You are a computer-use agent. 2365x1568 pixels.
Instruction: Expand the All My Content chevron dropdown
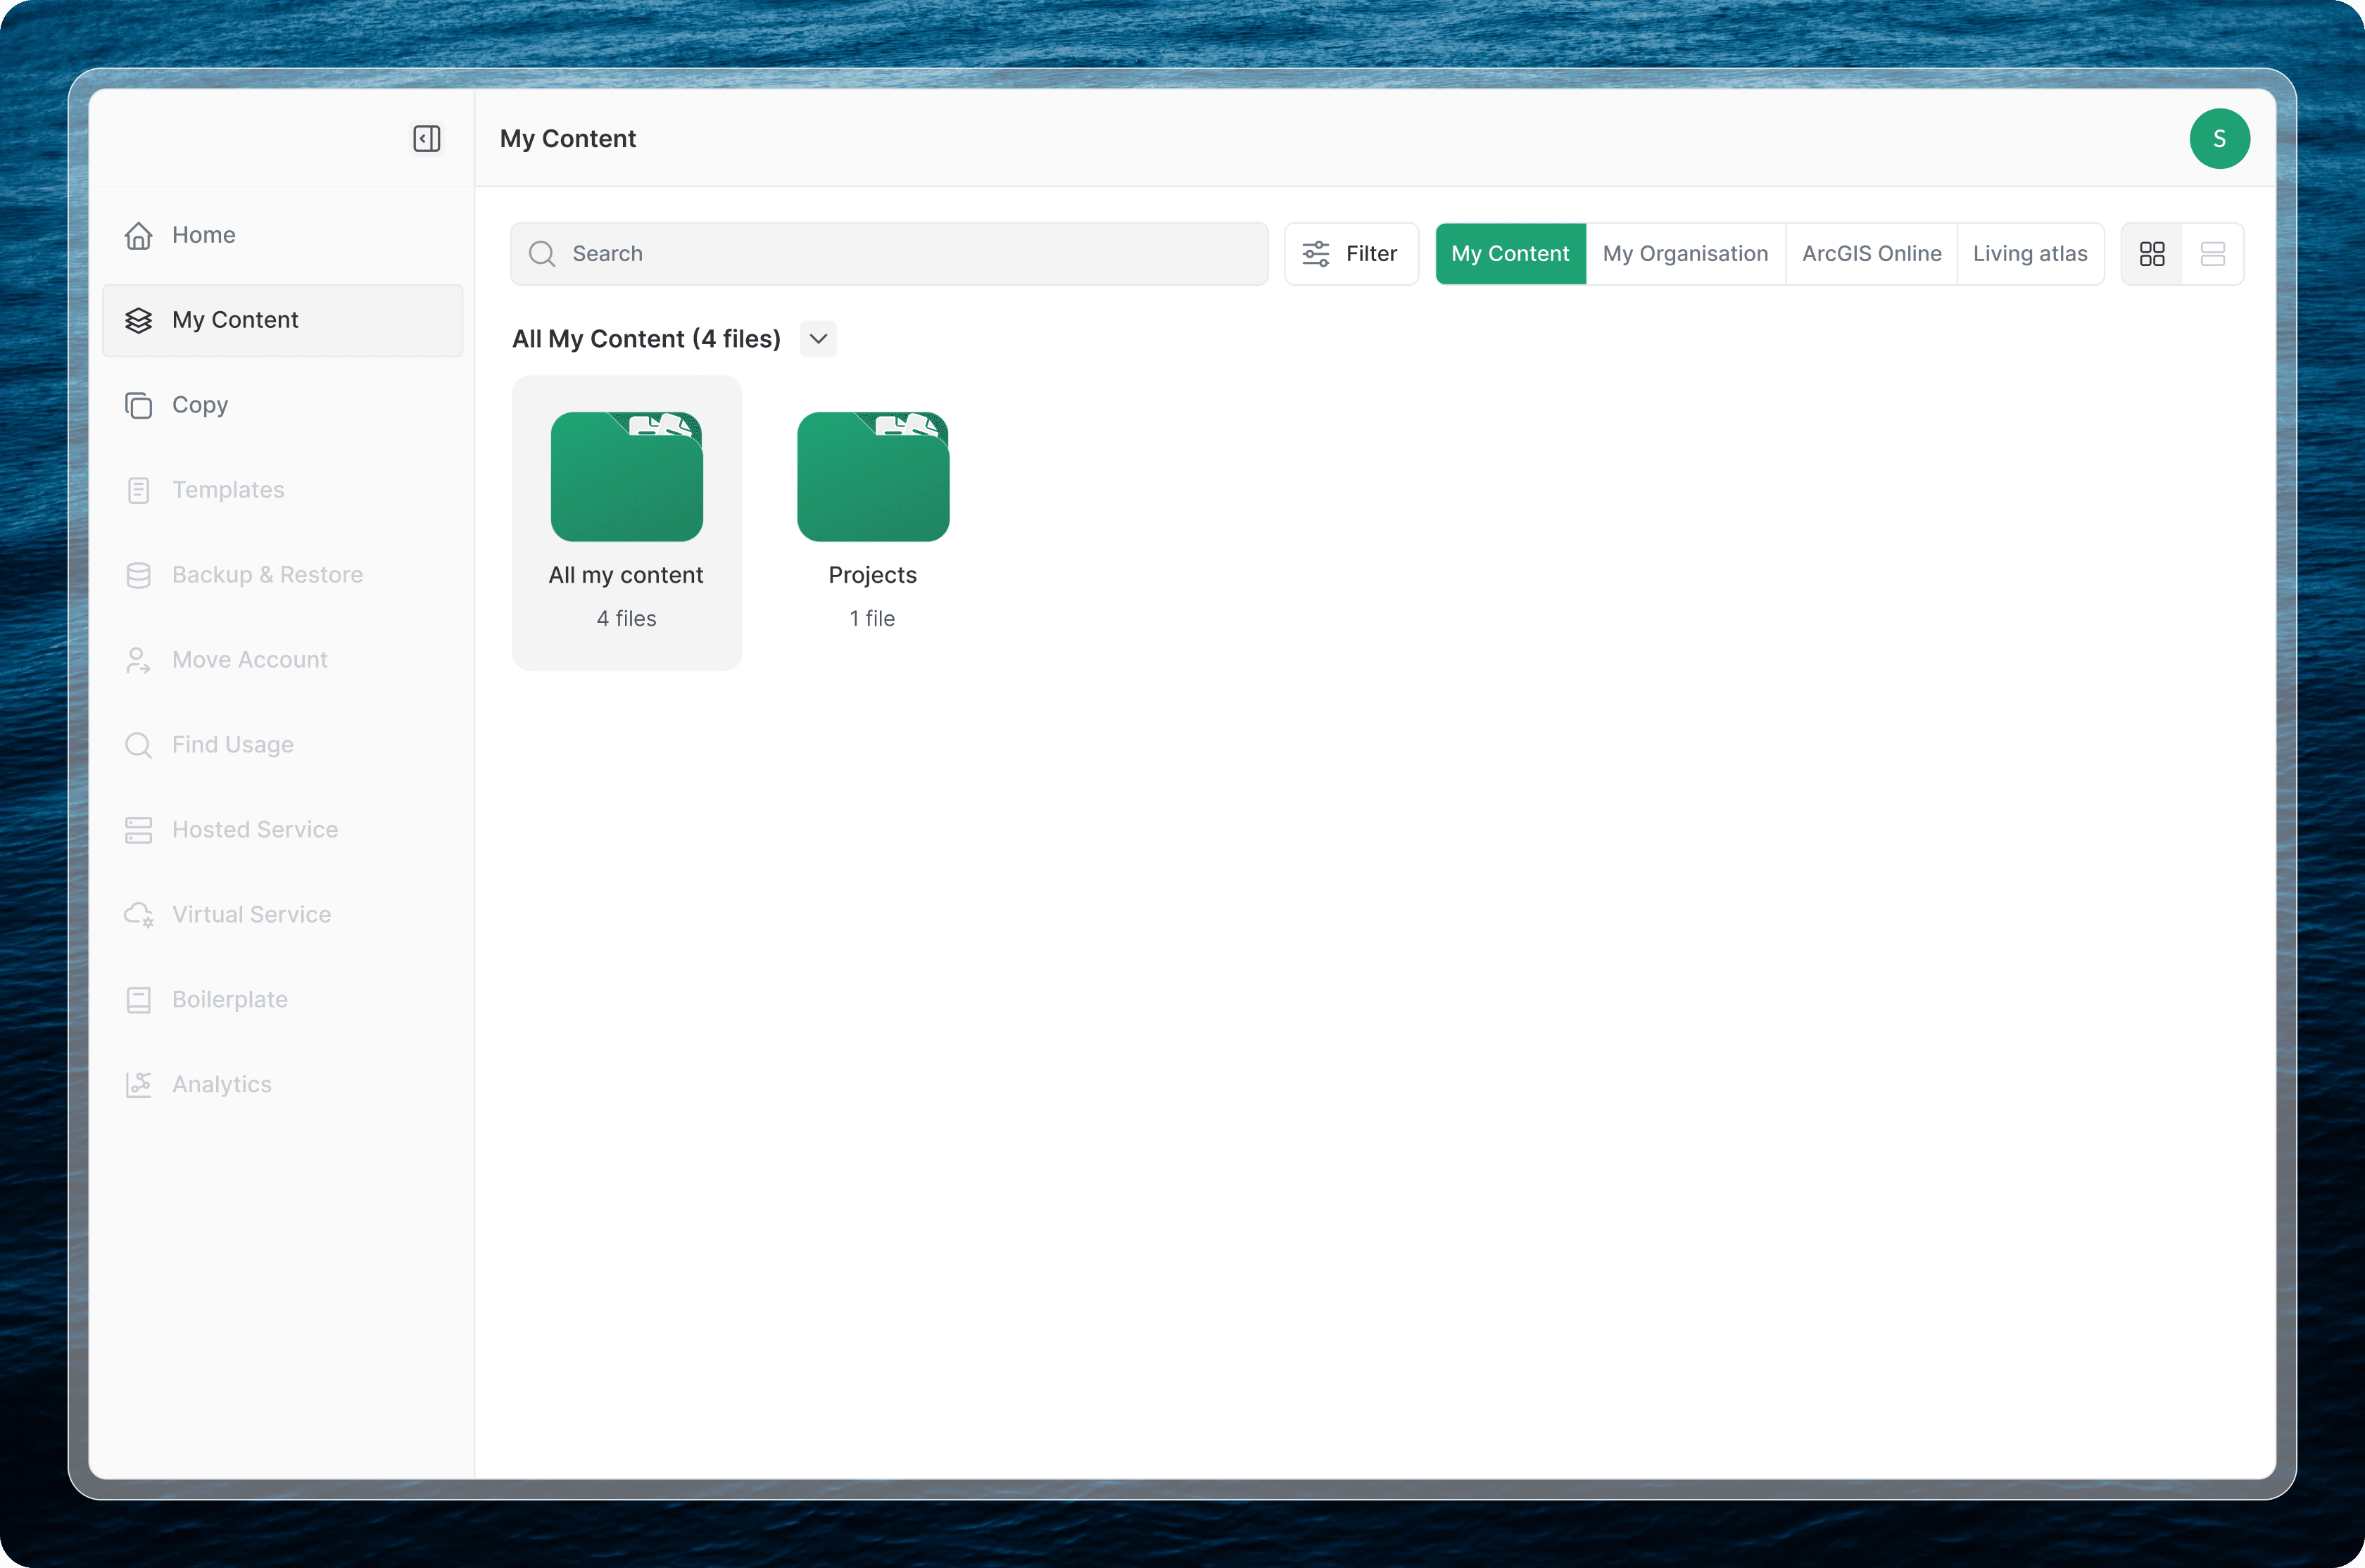(818, 339)
